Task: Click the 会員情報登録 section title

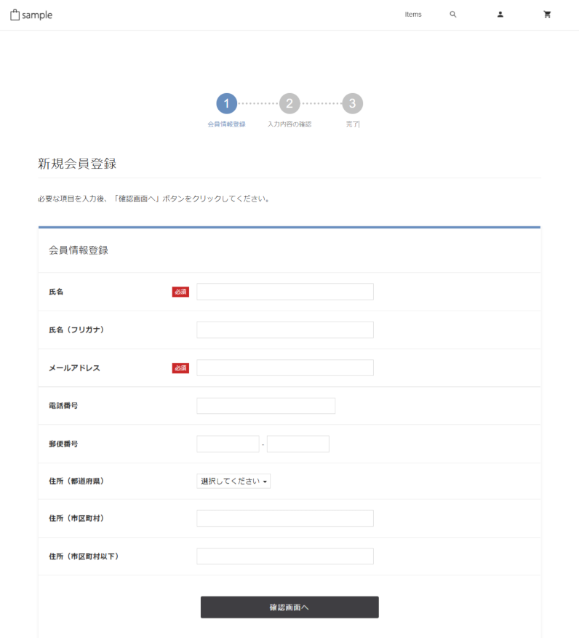Action: coord(79,250)
